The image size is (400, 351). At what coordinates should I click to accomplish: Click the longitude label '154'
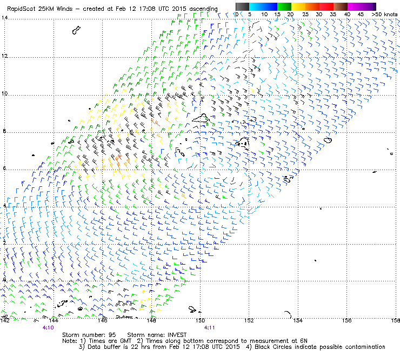pyautogui.click(x=298, y=320)
